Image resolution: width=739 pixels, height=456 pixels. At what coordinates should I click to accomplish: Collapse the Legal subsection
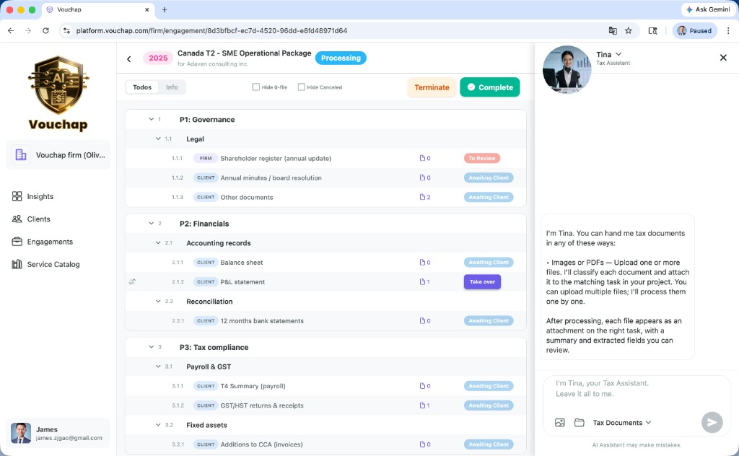pyautogui.click(x=158, y=139)
